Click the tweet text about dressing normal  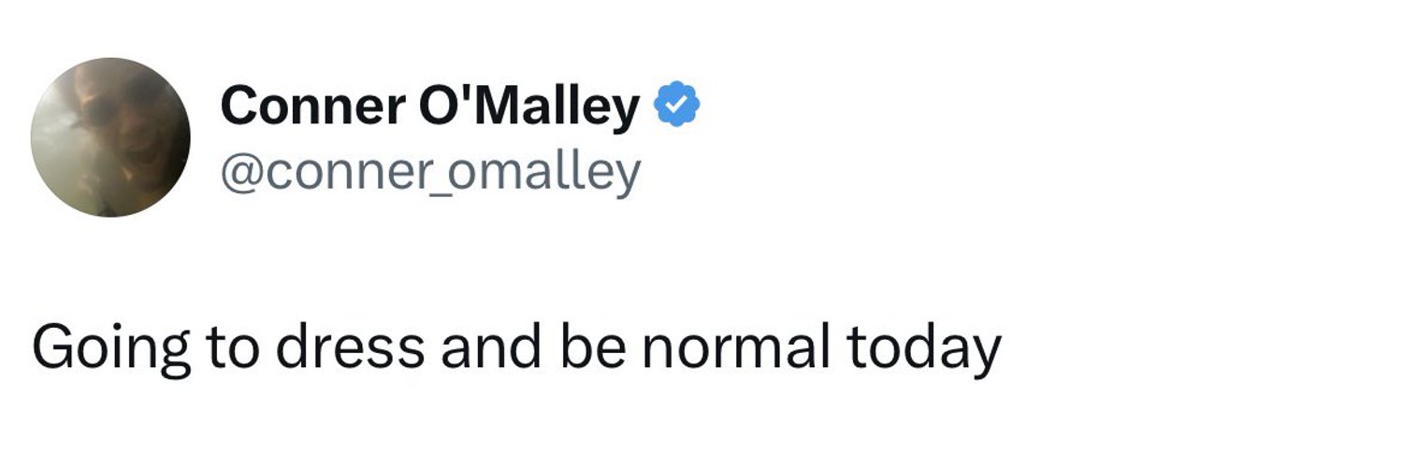click(516, 348)
